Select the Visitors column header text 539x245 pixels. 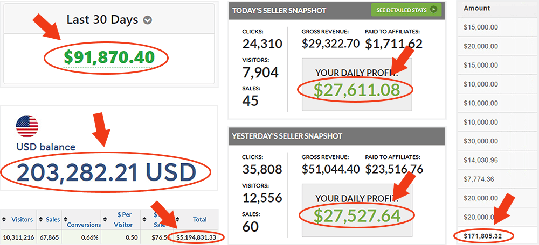pos(22,220)
